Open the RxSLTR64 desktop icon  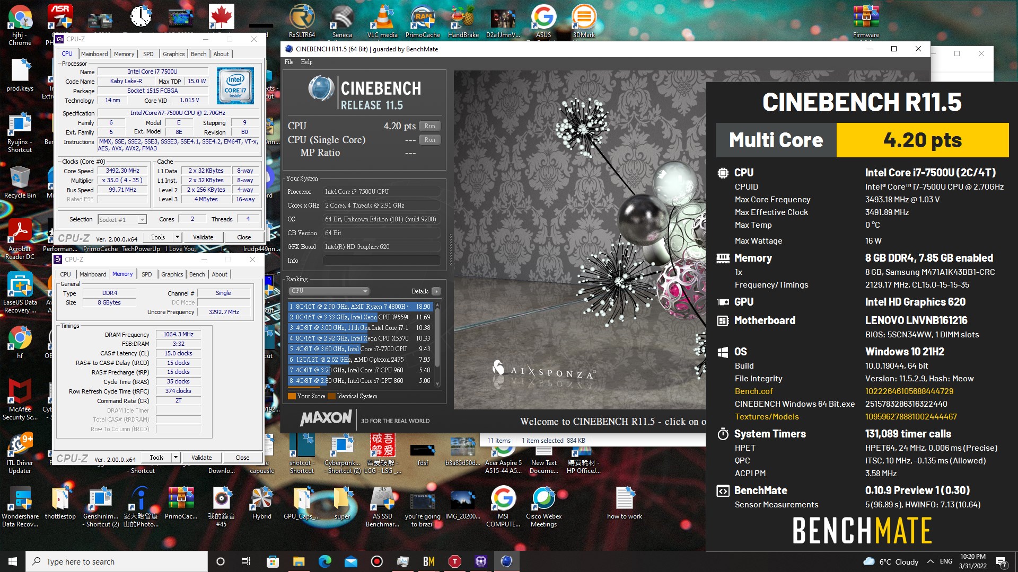click(302, 21)
